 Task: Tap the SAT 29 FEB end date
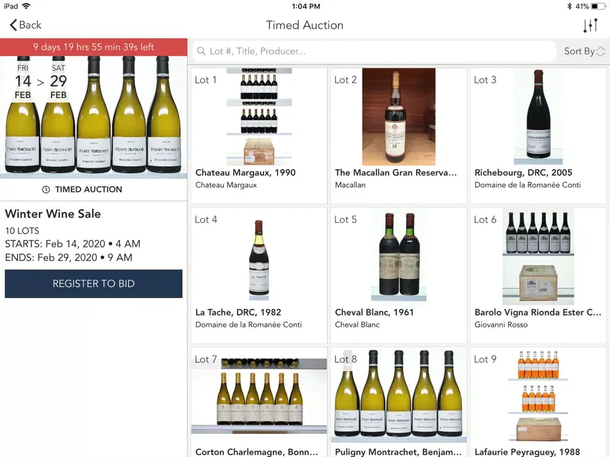59,82
